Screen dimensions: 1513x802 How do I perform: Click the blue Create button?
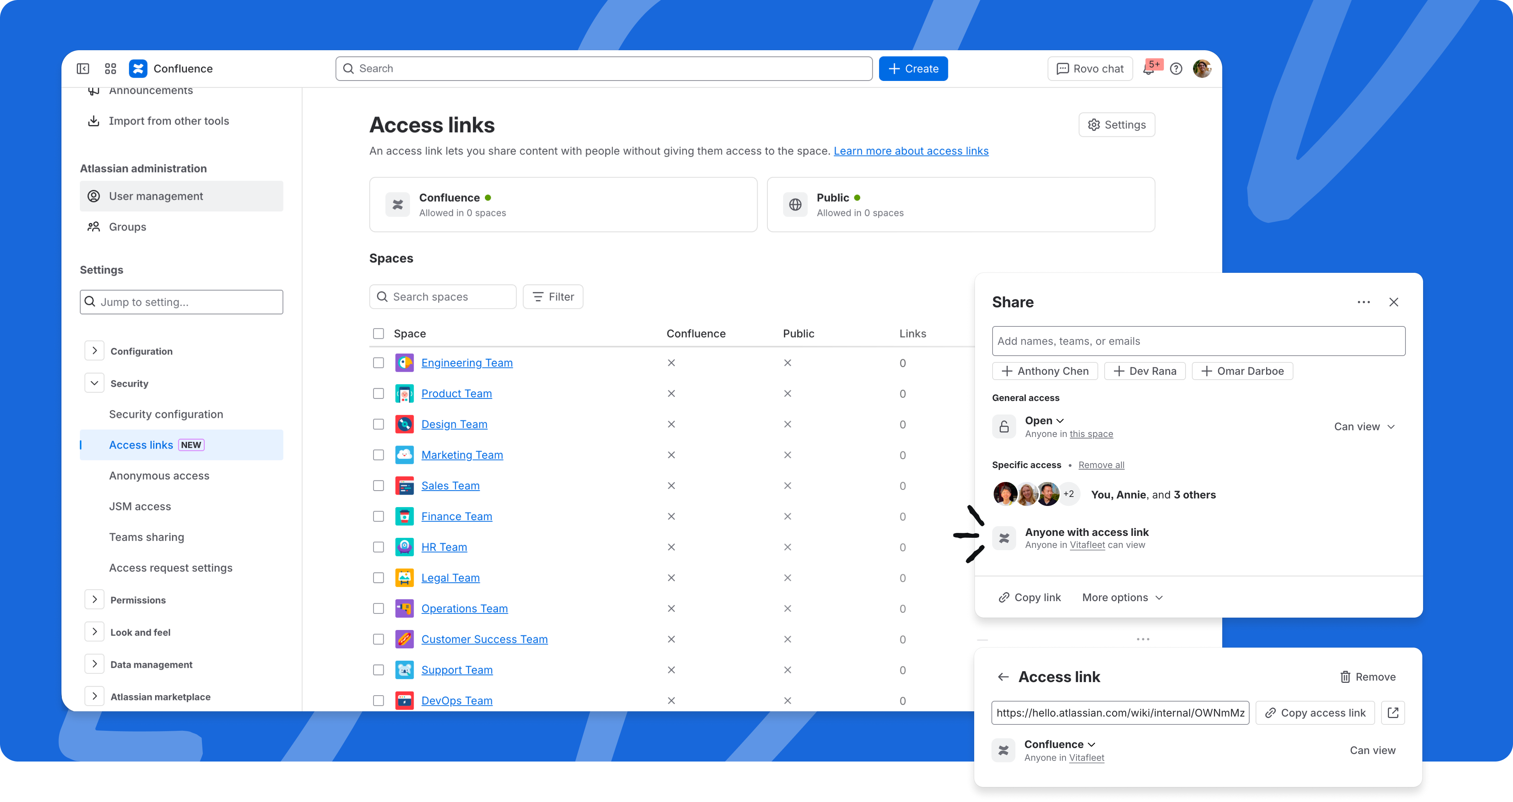(913, 69)
